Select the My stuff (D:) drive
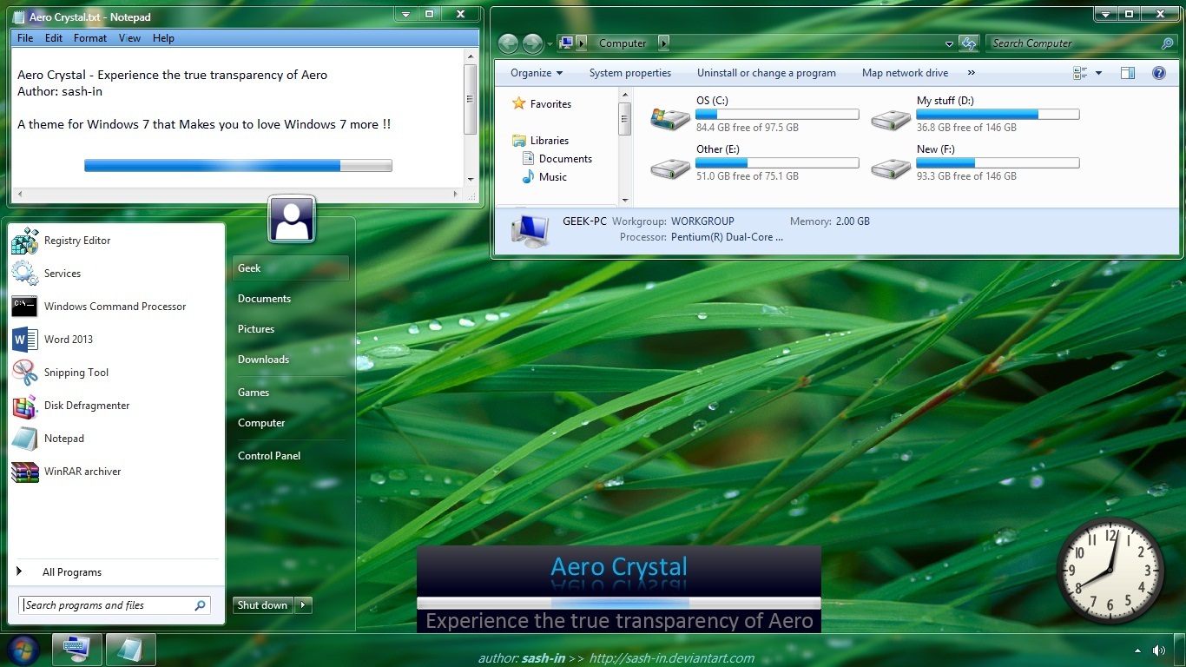 975,114
